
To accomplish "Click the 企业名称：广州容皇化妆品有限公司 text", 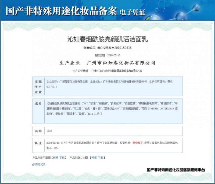I will coord(67,82).
